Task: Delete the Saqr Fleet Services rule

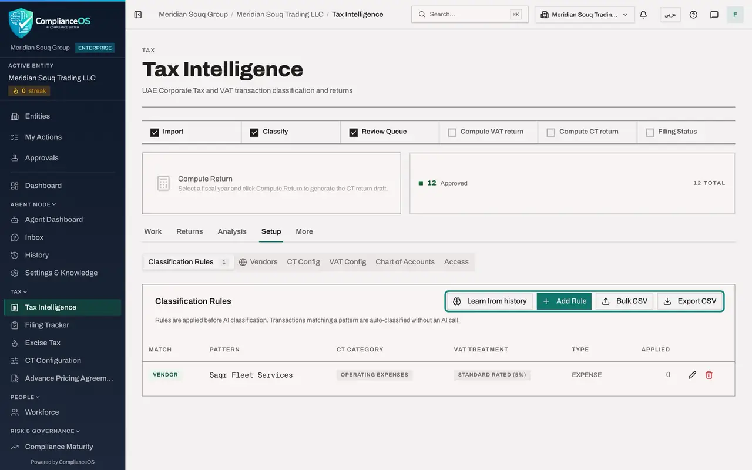Action: pos(709,375)
